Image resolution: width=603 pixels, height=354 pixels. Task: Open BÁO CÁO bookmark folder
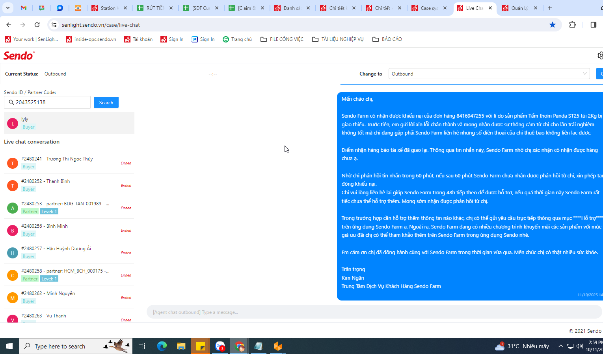click(x=387, y=39)
